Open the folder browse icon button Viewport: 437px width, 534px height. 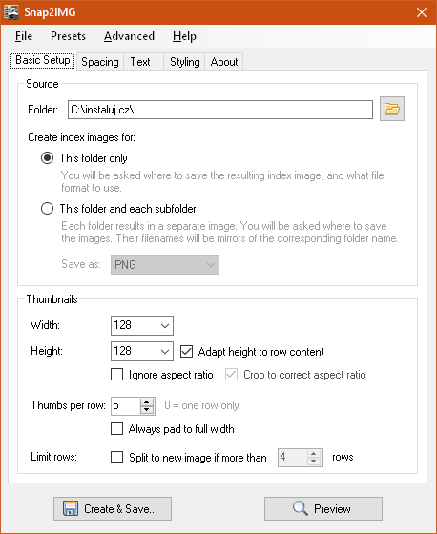392,109
